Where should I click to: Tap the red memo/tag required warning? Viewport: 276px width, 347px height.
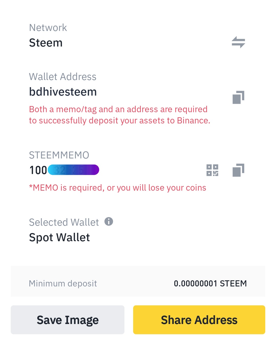pyautogui.click(x=119, y=115)
